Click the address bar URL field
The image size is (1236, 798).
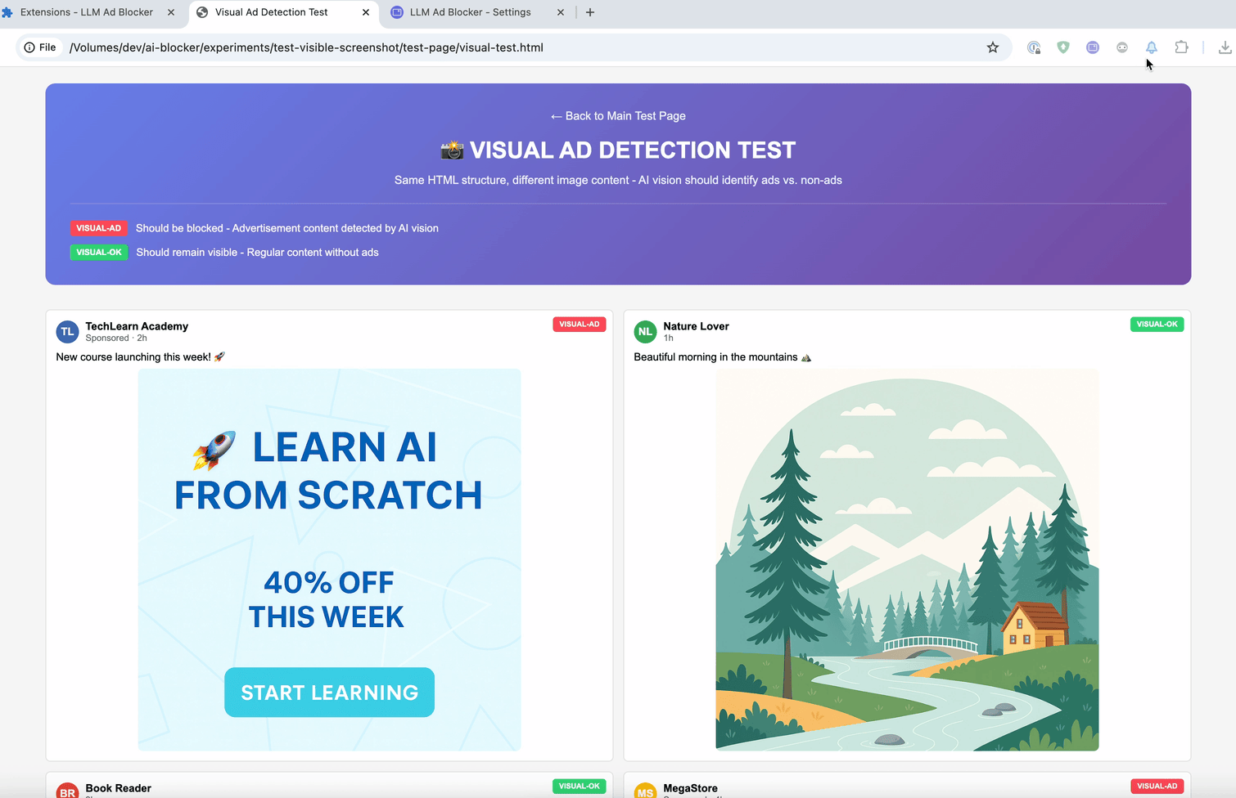[524, 47]
